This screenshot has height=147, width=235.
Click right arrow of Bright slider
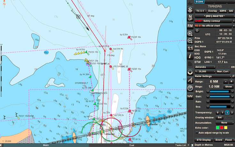point(232,91)
